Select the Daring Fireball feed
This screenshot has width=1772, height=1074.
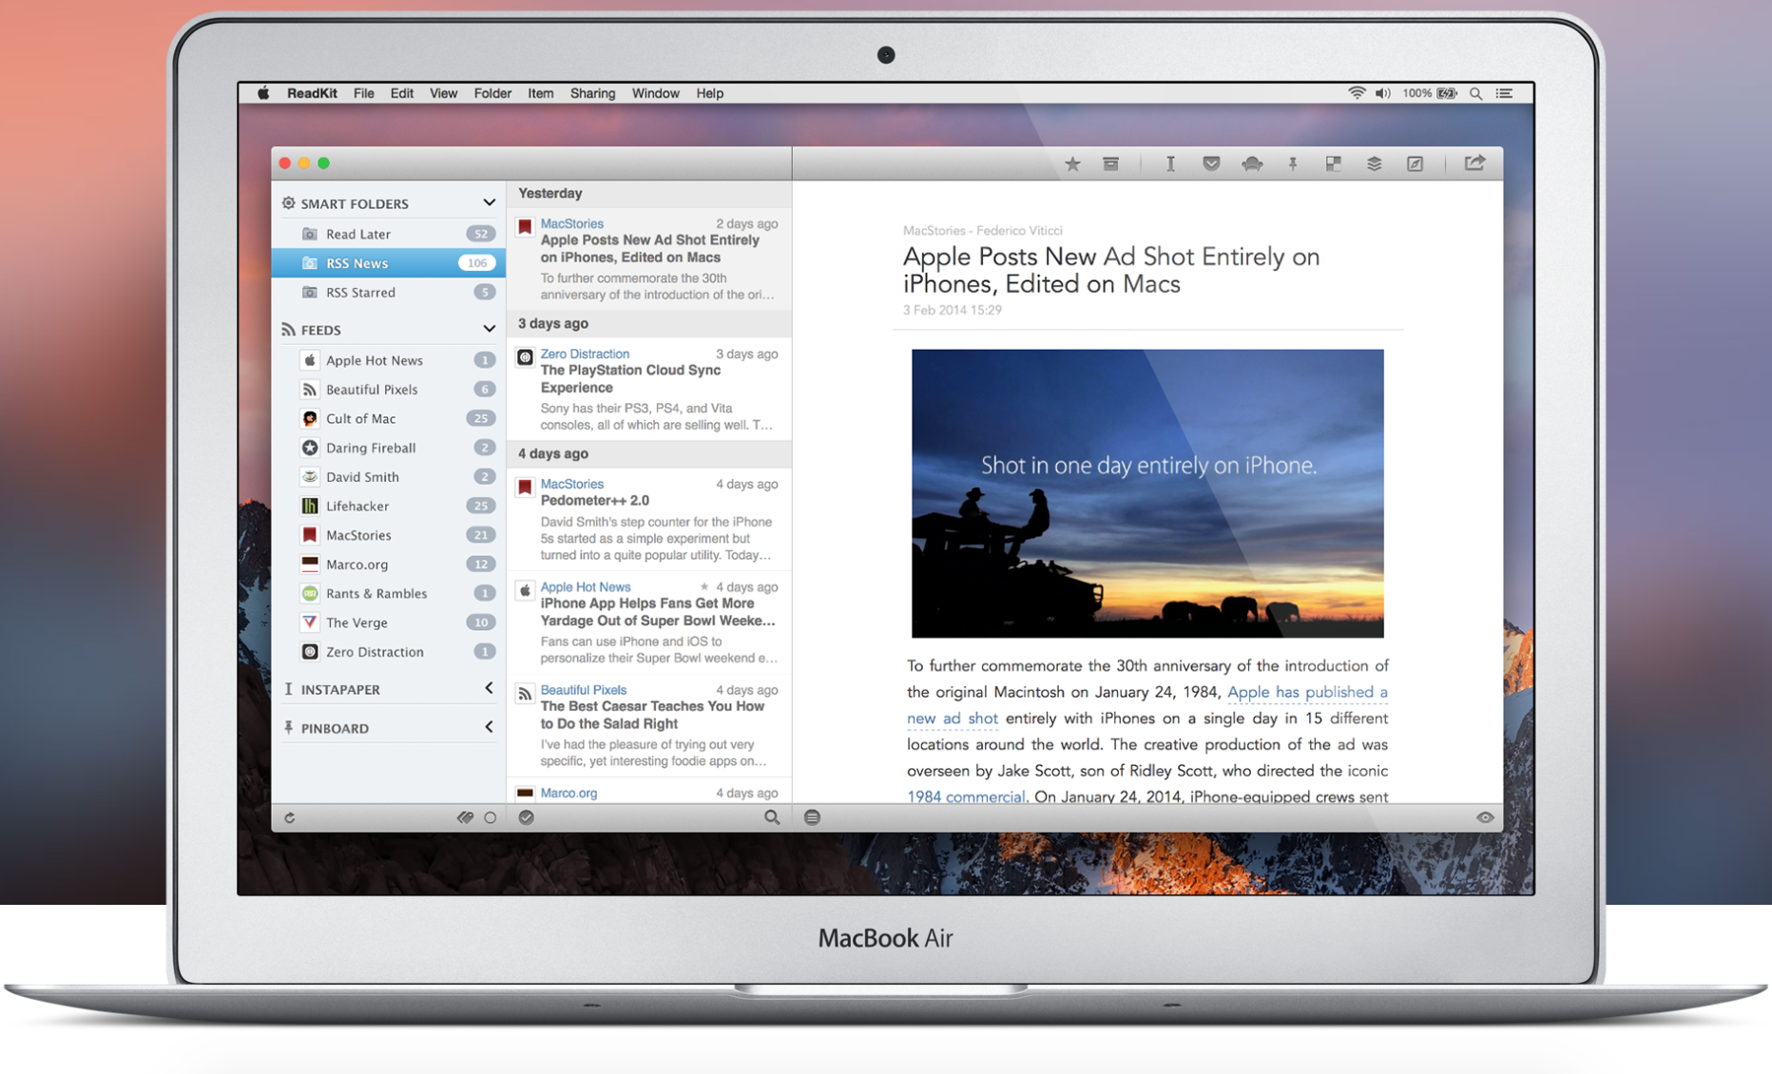[x=388, y=448]
